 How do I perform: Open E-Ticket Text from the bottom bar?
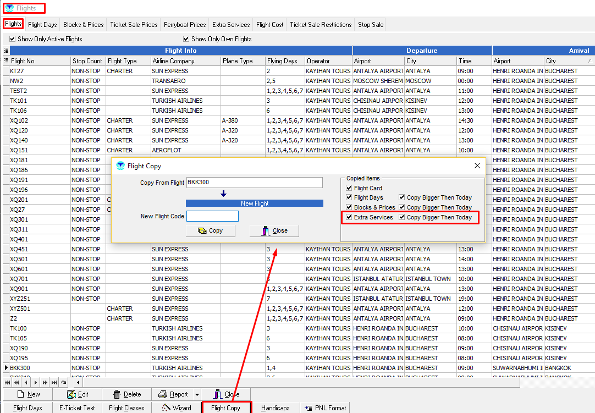coord(77,408)
